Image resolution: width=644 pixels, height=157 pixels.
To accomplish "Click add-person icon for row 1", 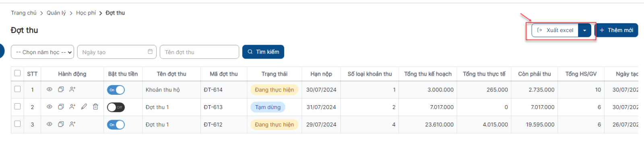I will point(72,90).
